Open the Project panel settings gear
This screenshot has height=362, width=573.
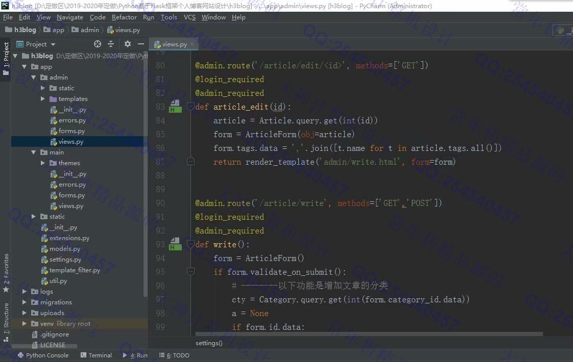127,44
